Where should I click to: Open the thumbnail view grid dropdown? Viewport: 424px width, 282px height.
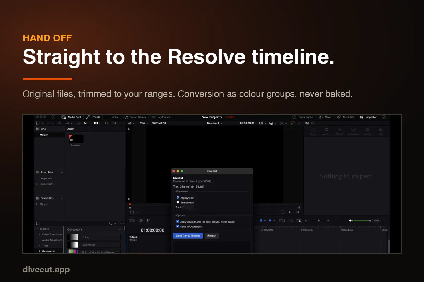97,123
